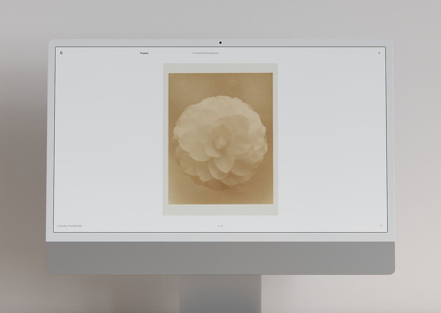The height and width of the screenshot is (313, 441).
Task: Open the Projects menu item
Action: [144, 53]
